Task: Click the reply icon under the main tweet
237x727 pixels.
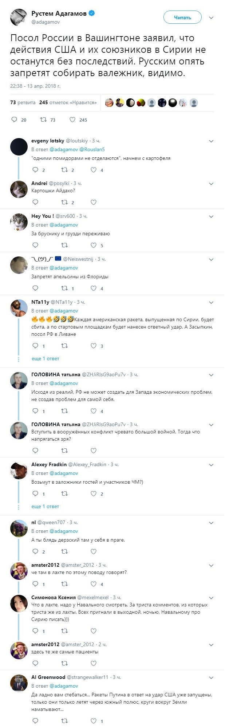Action: (14, 119)
